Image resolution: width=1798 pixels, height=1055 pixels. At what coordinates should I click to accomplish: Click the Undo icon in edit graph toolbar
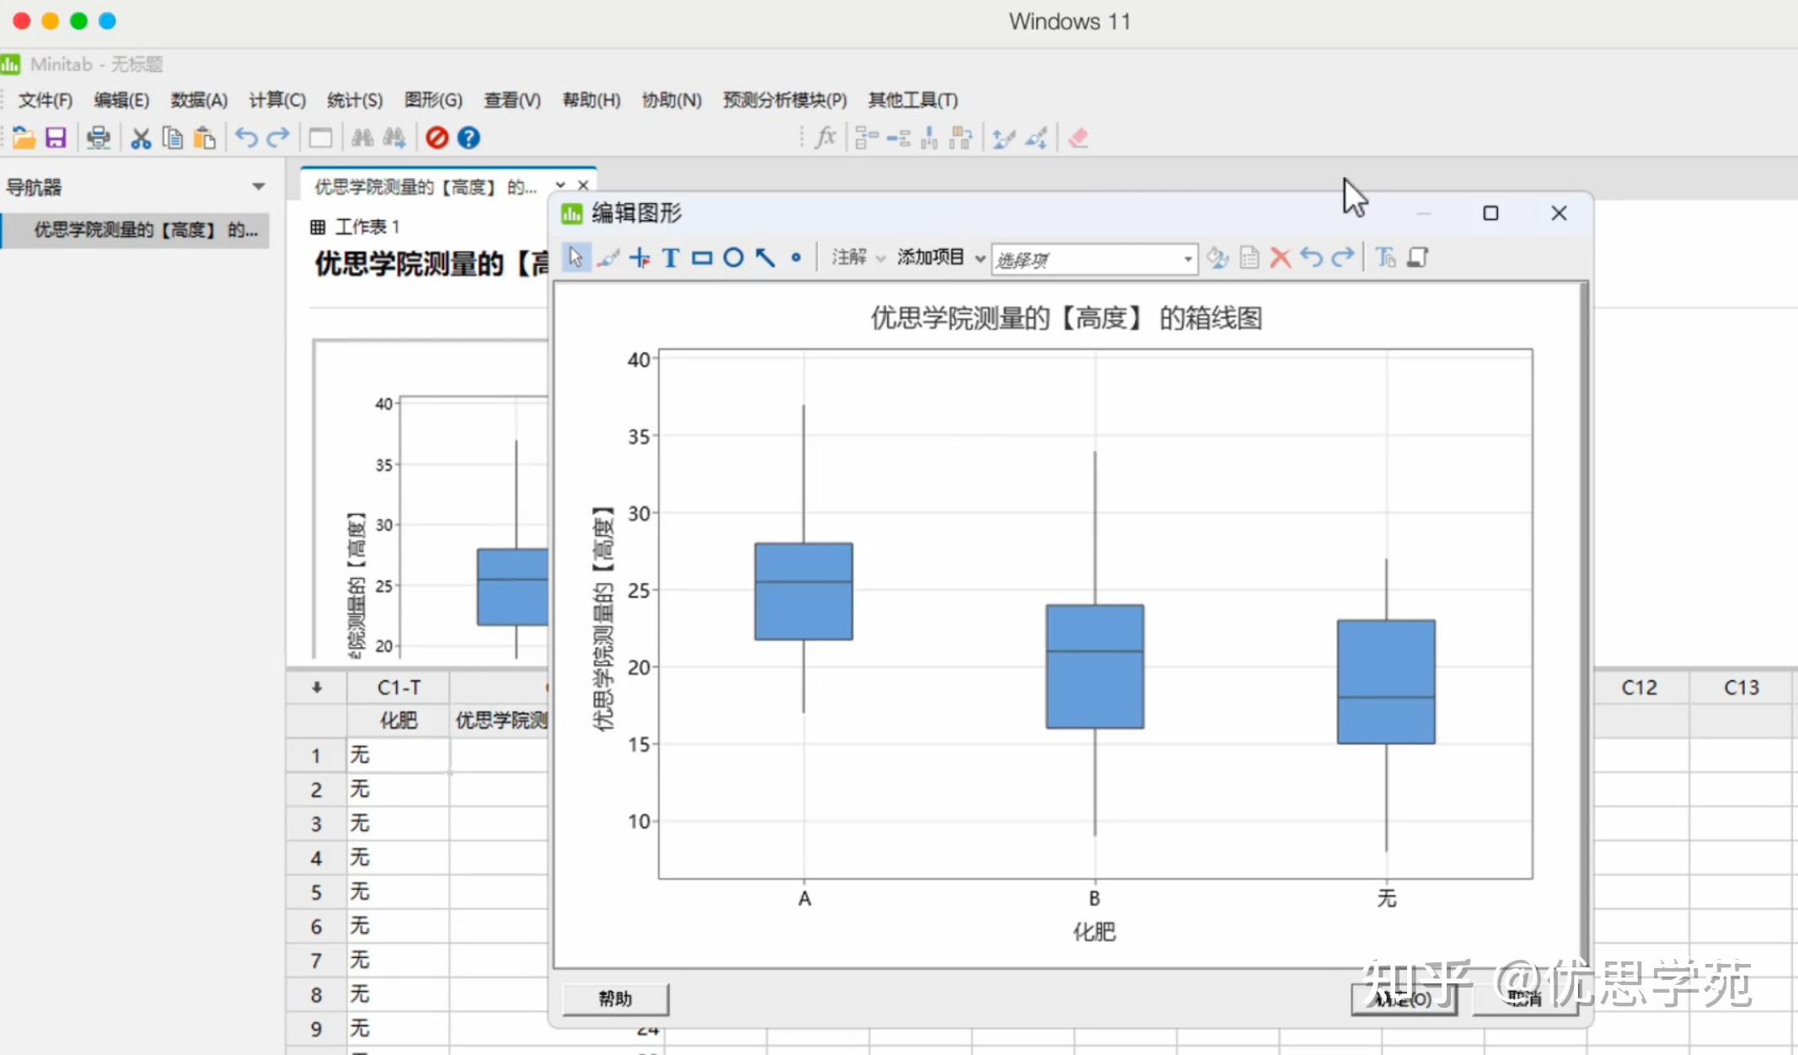click(1312, 258)
